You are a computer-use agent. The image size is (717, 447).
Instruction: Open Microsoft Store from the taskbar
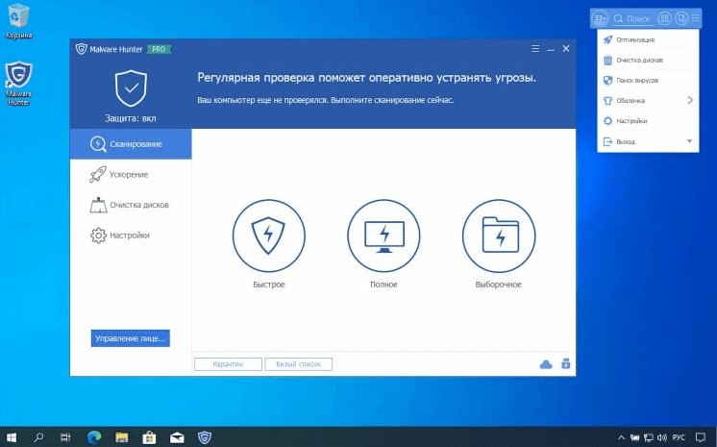149,437
